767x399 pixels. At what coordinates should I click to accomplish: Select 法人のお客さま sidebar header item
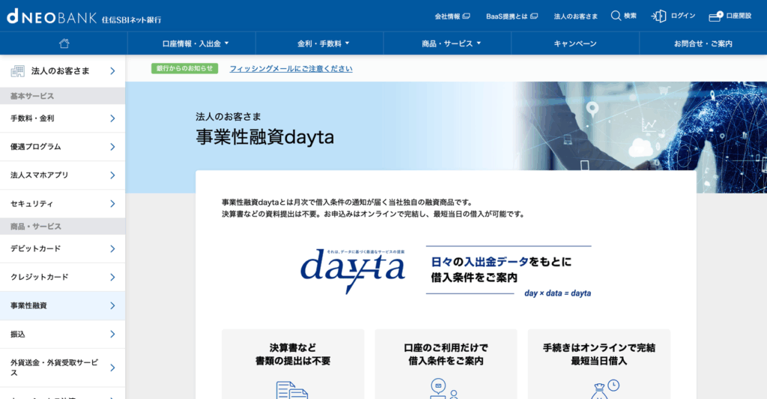[x=63, y=71]
